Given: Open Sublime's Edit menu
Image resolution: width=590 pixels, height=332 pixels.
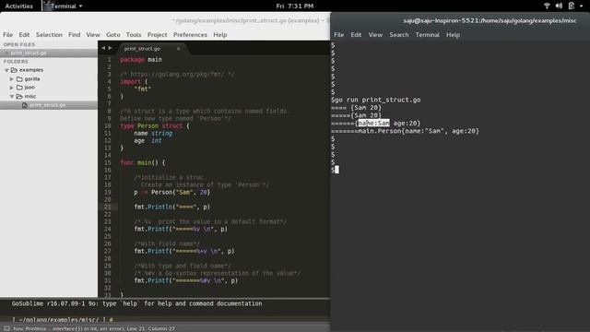Looking at the screenshot, I should pyautogui.click(x=24, y=35).
